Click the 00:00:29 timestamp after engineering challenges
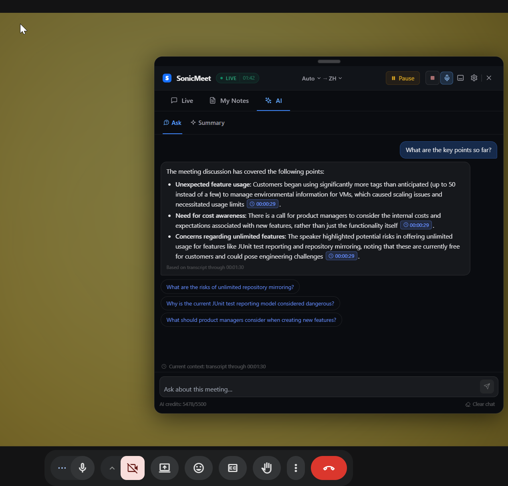The height and width of the screenshot is (486, 508). pyautogui.click(x=341, y=256)
